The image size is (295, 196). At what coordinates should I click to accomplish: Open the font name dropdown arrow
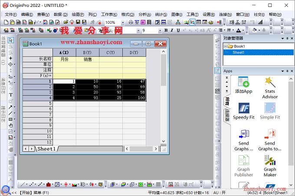138,30
